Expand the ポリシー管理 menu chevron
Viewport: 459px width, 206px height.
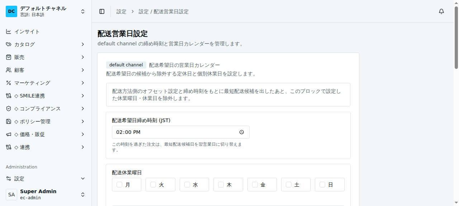tap(83, 121)
